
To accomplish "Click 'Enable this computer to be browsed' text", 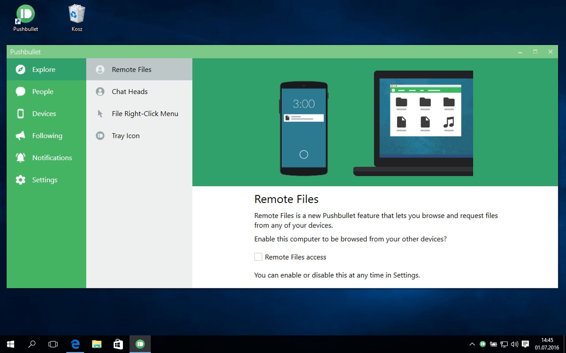I will tap(350, 239).
